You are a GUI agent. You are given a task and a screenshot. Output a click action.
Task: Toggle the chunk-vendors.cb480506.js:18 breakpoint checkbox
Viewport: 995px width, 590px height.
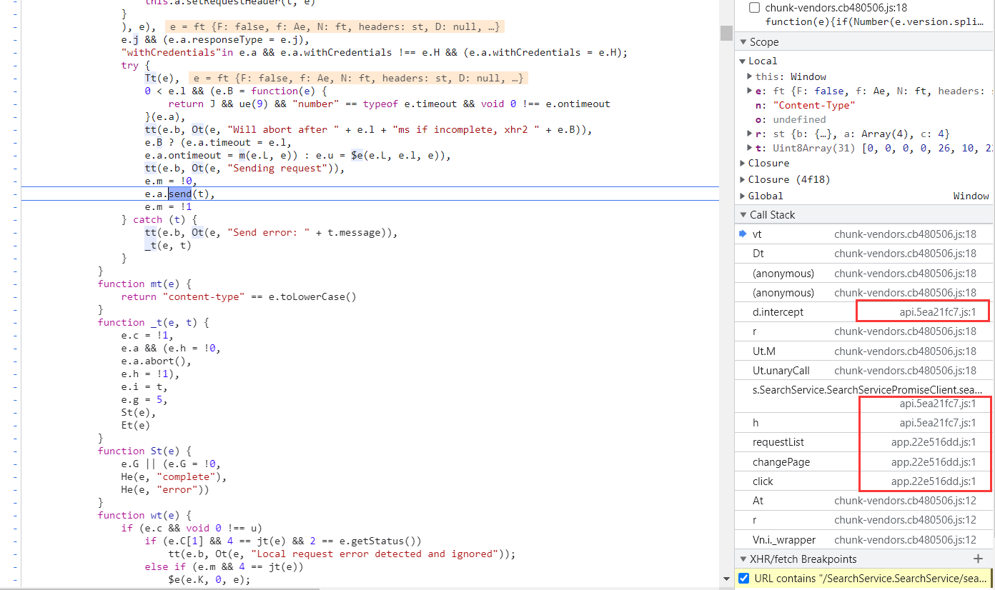tap(754, 8)
